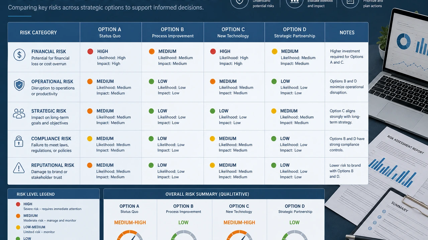428x240 pixels.
Task: Click Option A's orange dot in Strategic Risk row
Action: 90,111
